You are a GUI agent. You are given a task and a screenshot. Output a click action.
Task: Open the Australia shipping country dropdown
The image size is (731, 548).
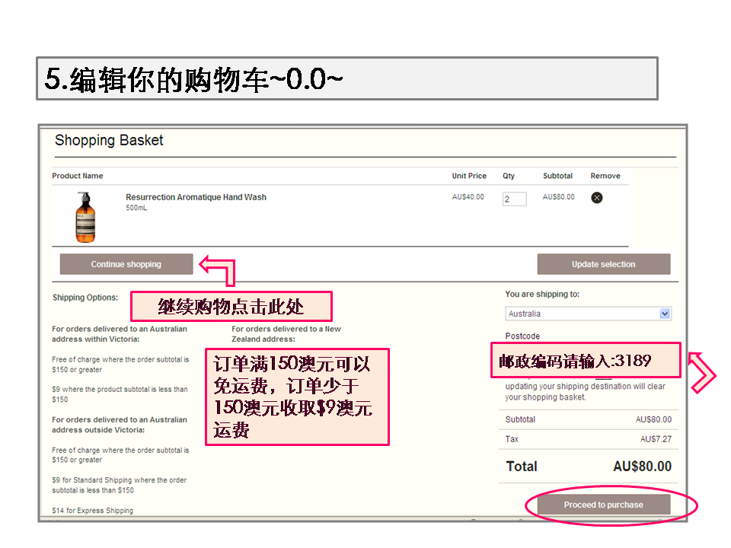click(588, 314)
